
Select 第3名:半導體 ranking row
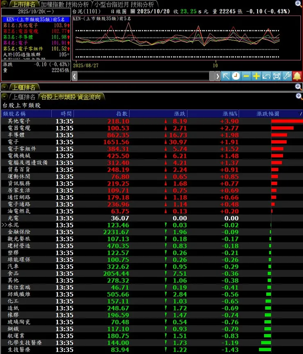point(36,37)
